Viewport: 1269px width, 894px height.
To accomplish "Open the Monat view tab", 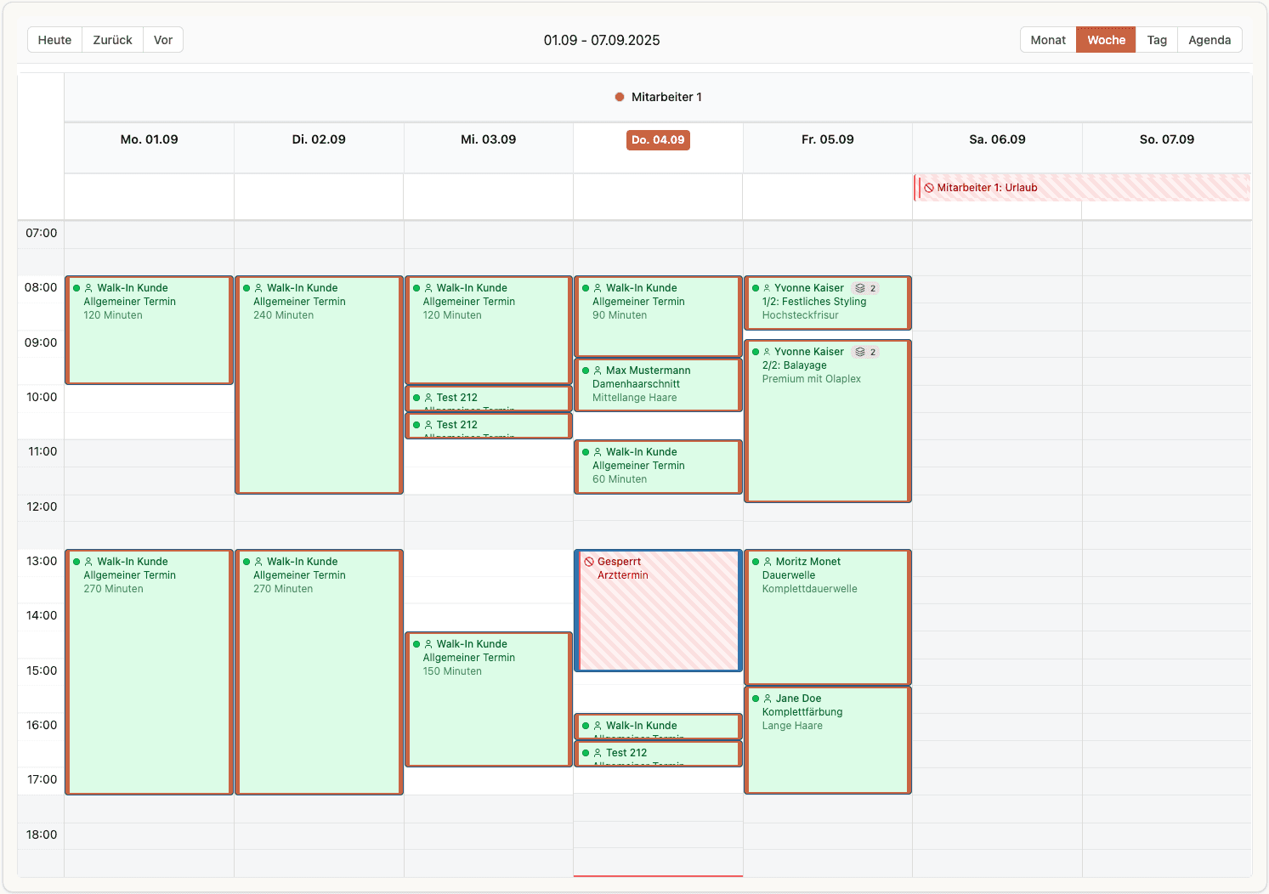I will (1047, 39).
